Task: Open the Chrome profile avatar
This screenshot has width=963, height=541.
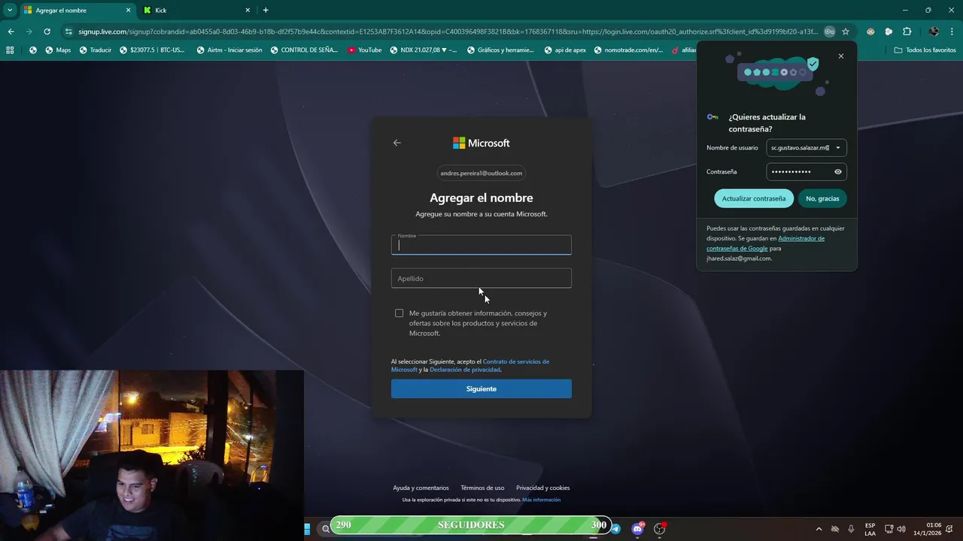Action: click(934, 32)
